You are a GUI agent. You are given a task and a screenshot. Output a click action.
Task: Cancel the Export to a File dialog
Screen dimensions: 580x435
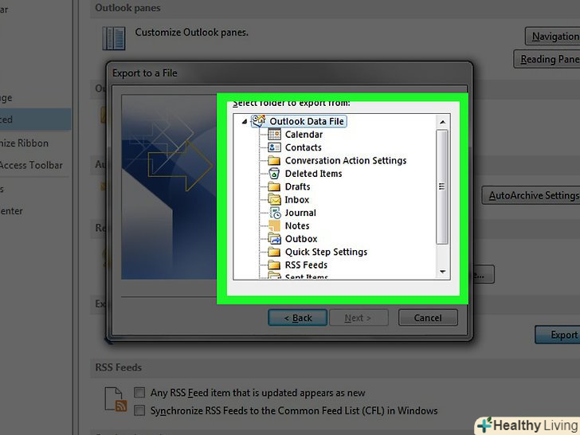click(428, 318)
